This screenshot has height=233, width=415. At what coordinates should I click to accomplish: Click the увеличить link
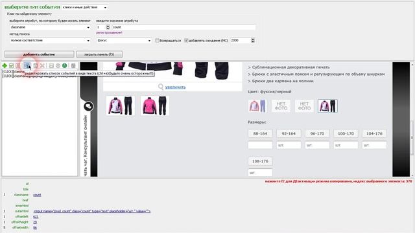pyautogui.click(x=175, y=87)
